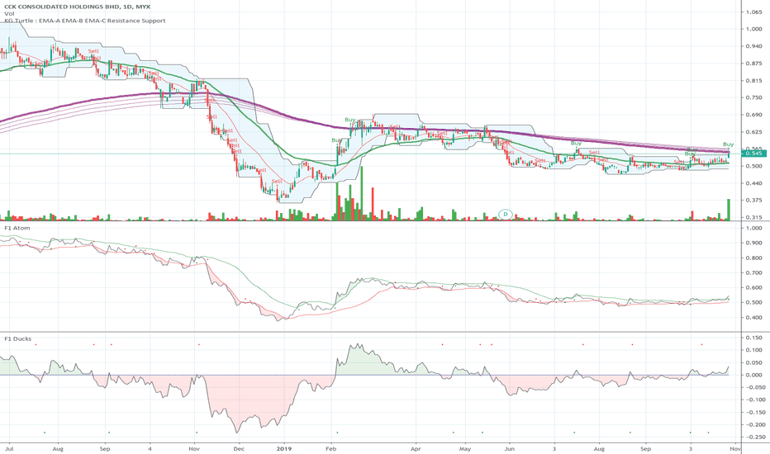Click the 0.625 price axis label

[753, 132]
